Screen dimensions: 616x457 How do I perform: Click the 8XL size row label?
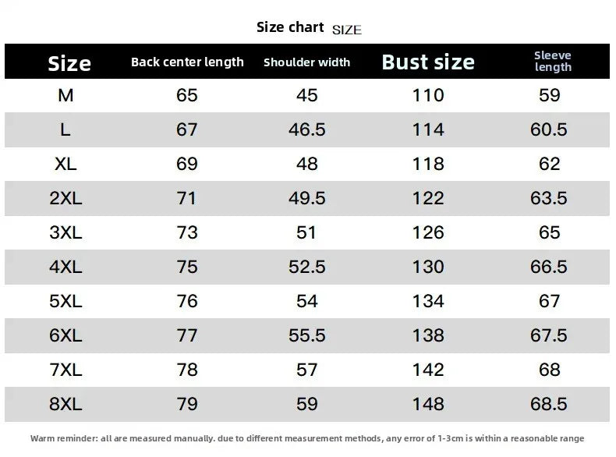tap(65, 404)
